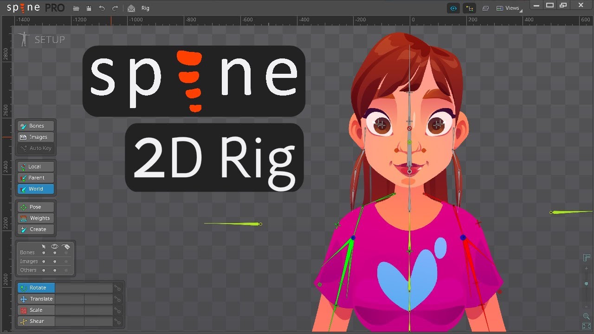Click the Spine PRO logo

[35, 8]
